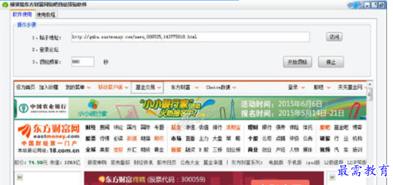Expand the 天天基金网 dropdown
Image resolution: width=393 pixels, height=185 pixels.
click(x=352, y=87)
